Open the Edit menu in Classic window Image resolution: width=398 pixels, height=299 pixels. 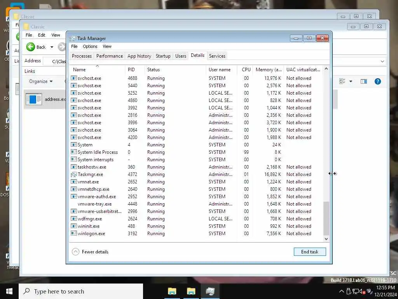coord(42,35)
